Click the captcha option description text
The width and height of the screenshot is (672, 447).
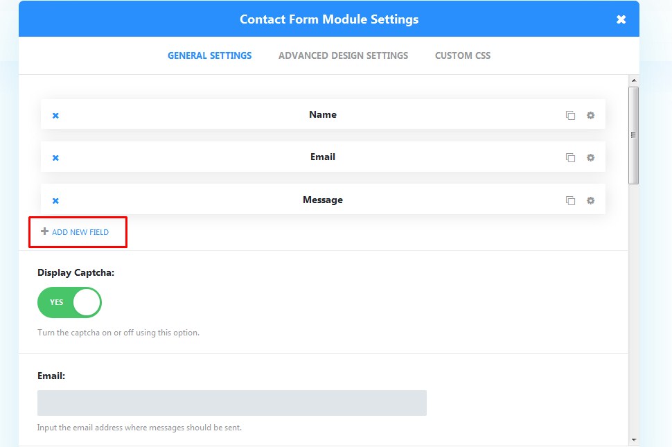point(118,333)
